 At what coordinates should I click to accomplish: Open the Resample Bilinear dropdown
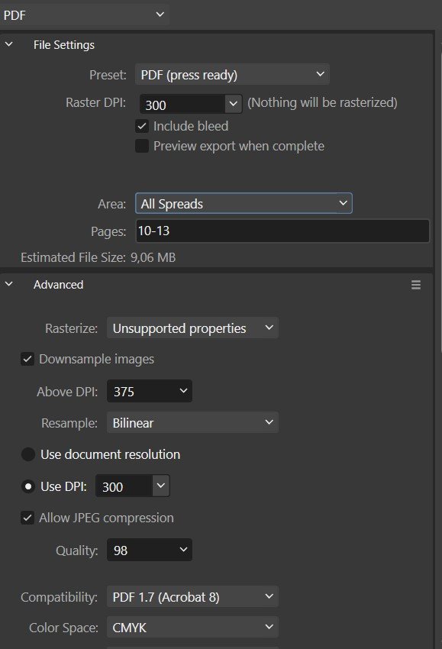click(192, 422)
